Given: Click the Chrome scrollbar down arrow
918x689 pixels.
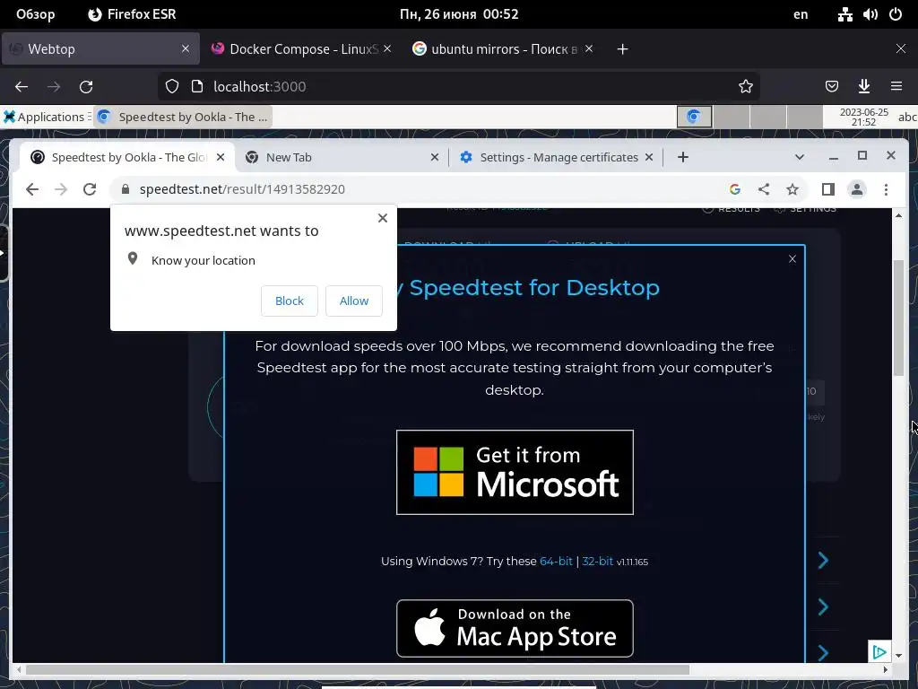Looking at the screenshot, I should click(x=898, y=656).
